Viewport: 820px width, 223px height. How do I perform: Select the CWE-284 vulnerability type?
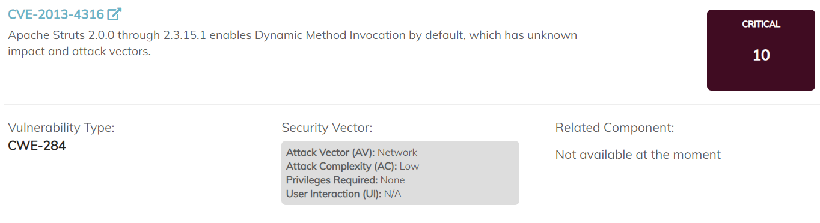37,146
